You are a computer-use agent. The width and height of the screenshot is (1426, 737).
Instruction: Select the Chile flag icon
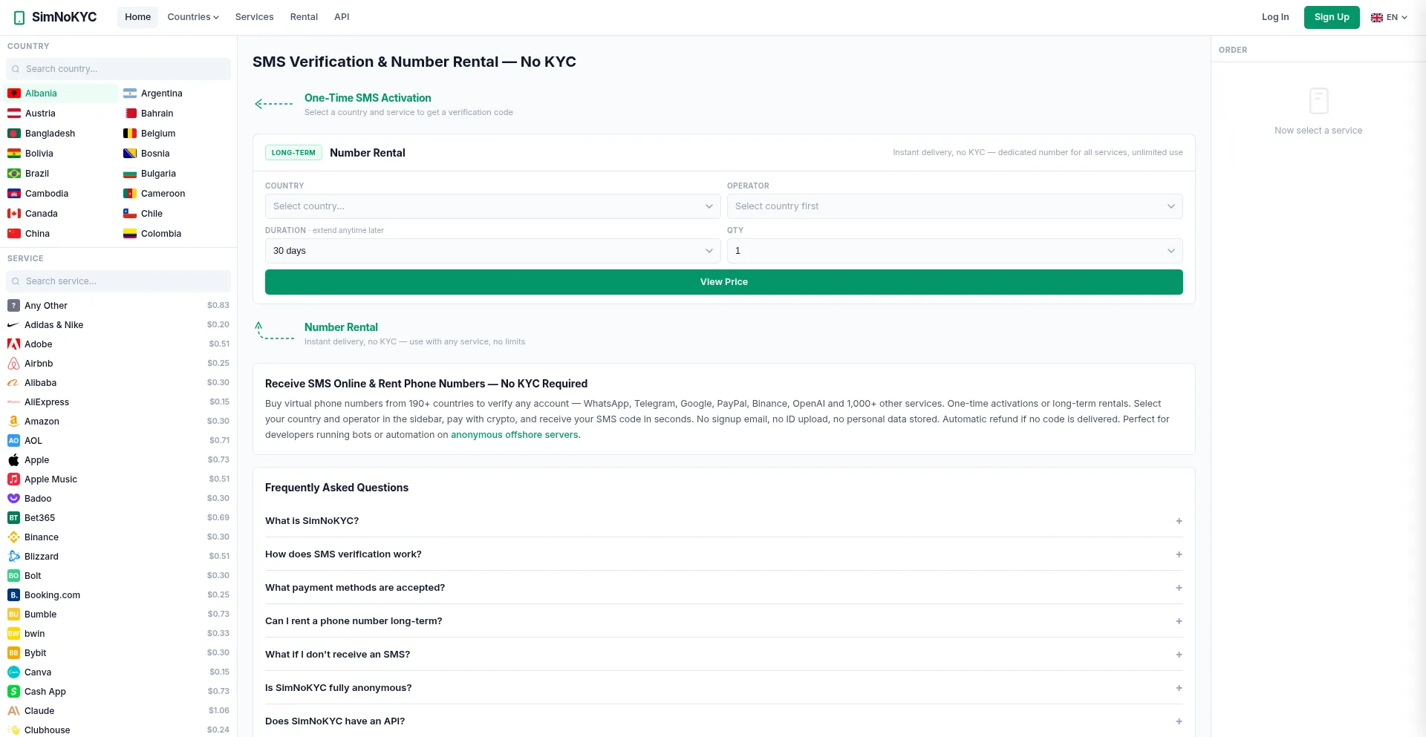[x=130, y=214]
